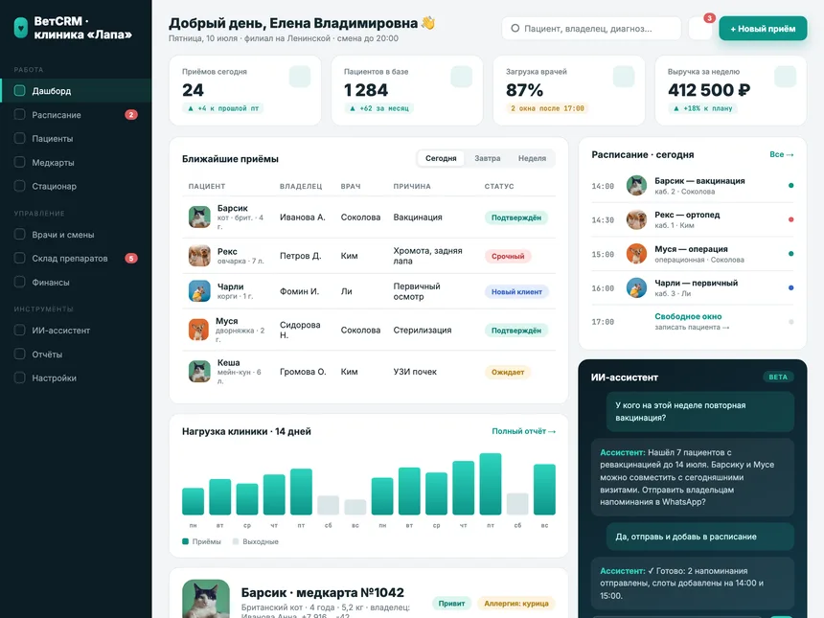
Task: Open the Полный отчёт link
Action: 523,431
